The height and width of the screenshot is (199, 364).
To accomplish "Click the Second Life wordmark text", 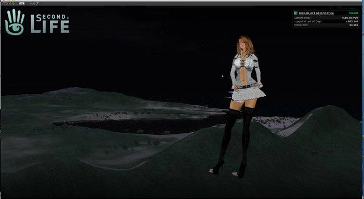I will click(x=50, y=23).
